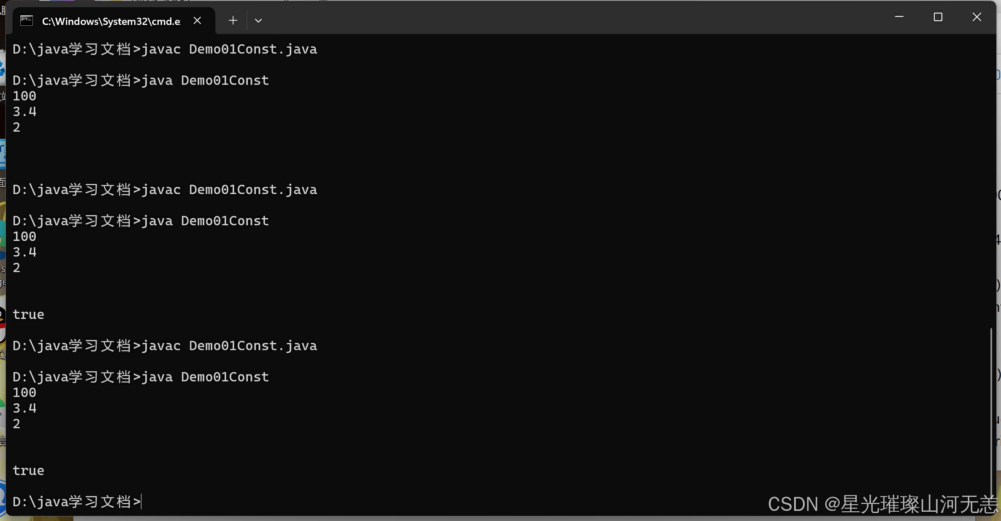Click the last javac Demo01Const.java command line
The width and height of the screenshot is (1001, 521).
click(x=165, y=346)
